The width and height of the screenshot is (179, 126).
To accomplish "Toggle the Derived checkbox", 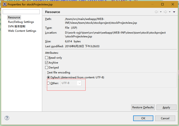I will click(47, 68).
